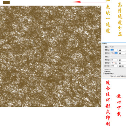Open the document width millimeter unit dropdown
Screen dimensions: 126x126
pyautogui.click(x=122, y=60)
